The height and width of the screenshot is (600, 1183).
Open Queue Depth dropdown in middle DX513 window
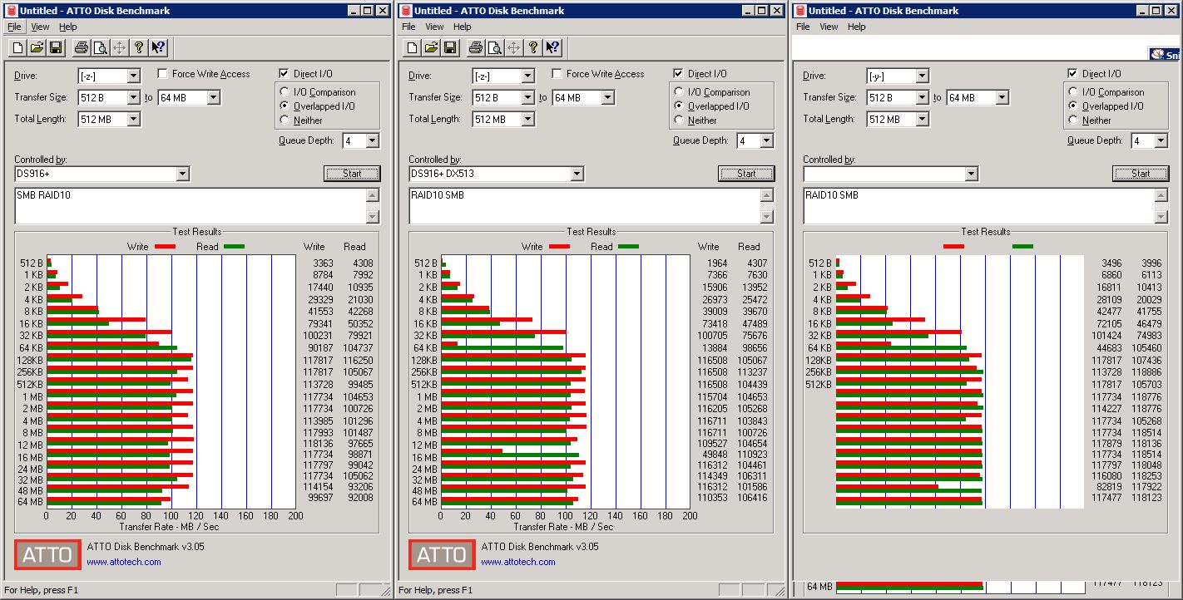point(766,141)
